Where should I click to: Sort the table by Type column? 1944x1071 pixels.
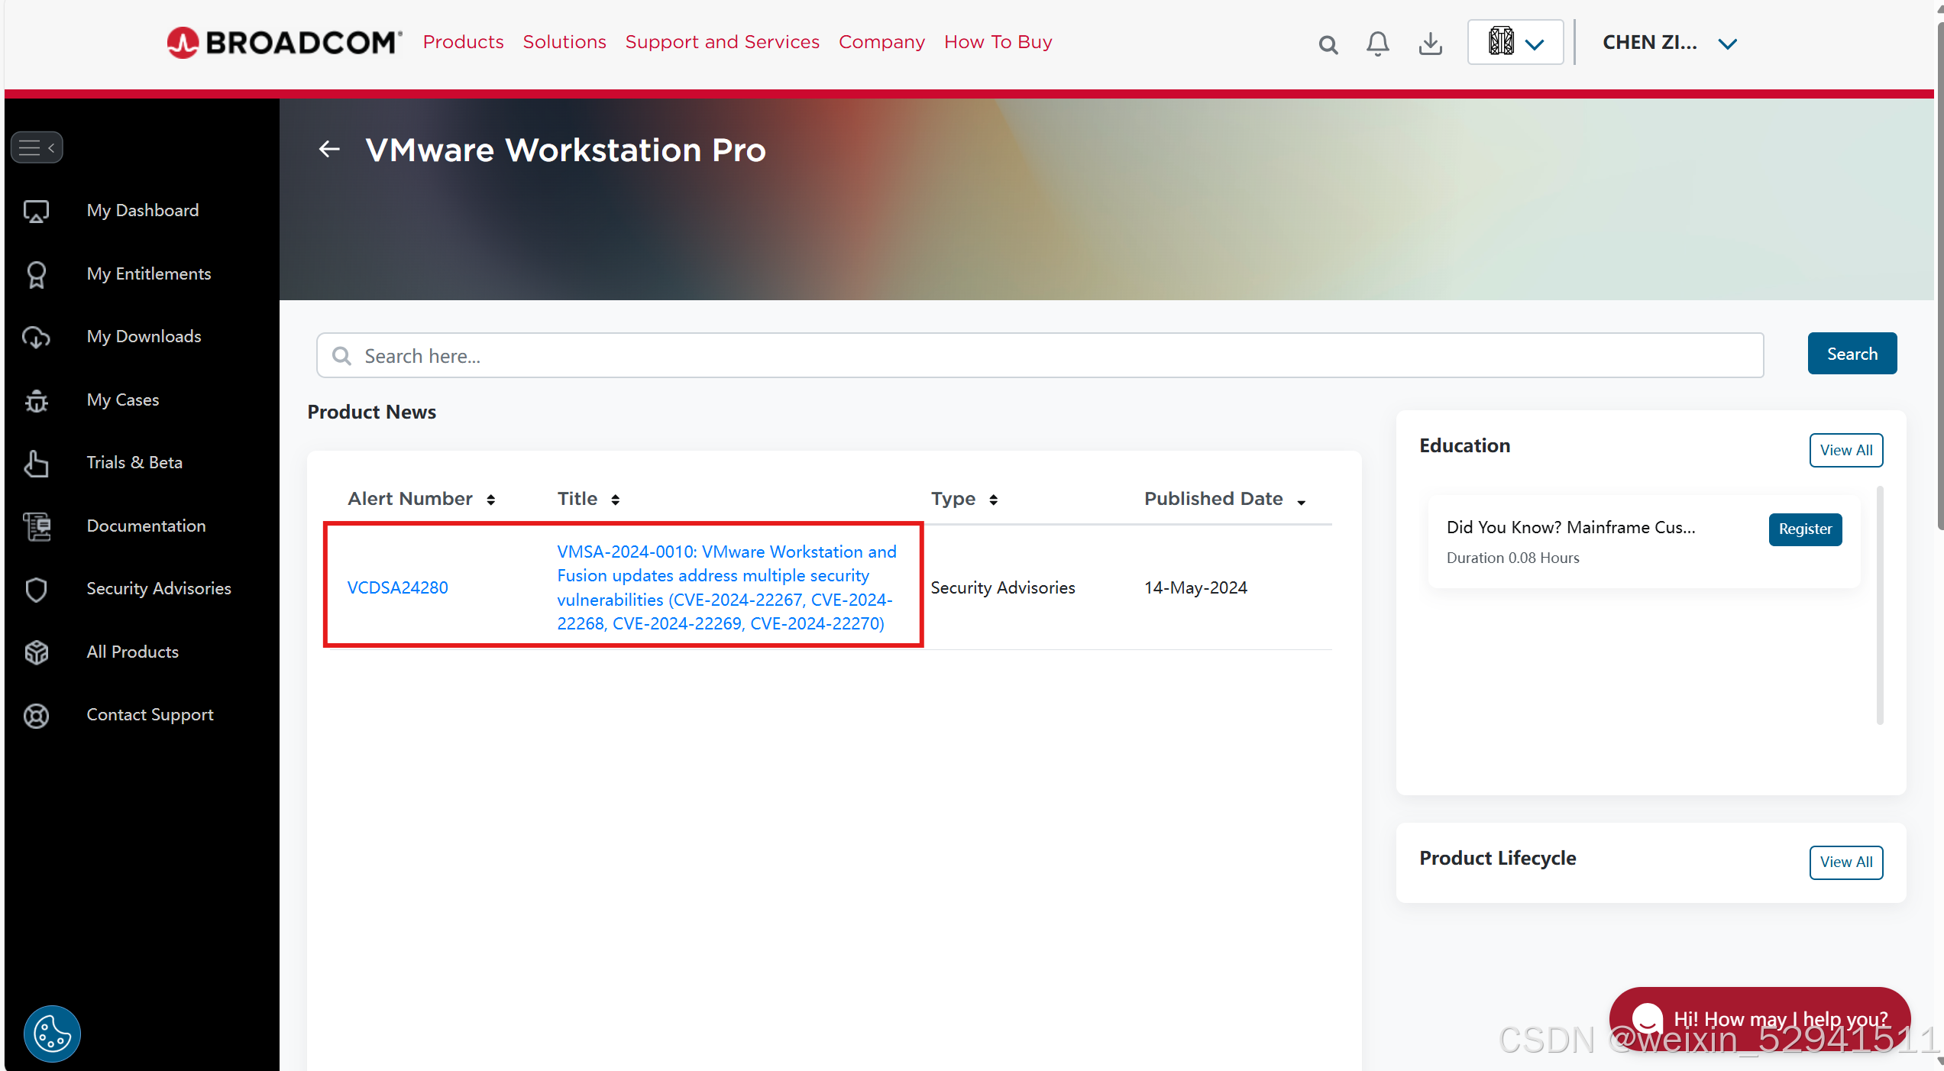tap(993, 500)
